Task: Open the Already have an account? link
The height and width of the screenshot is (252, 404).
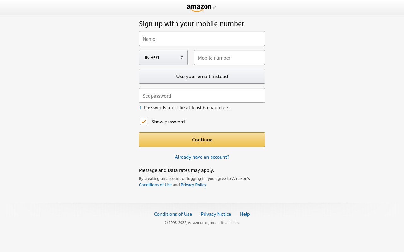Action: [x=202, y=157]
